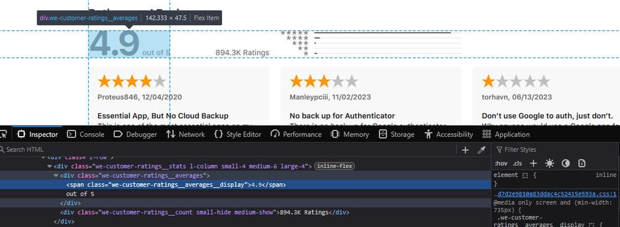Click 'Proteus846, 12/04/2020' reviewer line

coord(139,97)
